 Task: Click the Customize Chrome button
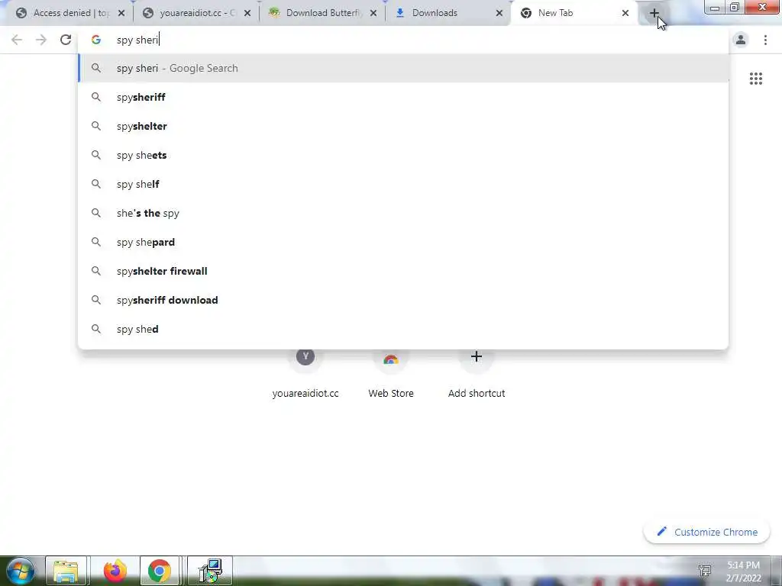(707, 532)
